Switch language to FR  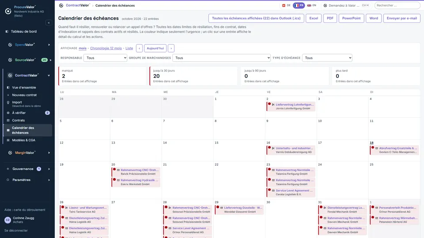pyautogui.click(x=299, y=5)
